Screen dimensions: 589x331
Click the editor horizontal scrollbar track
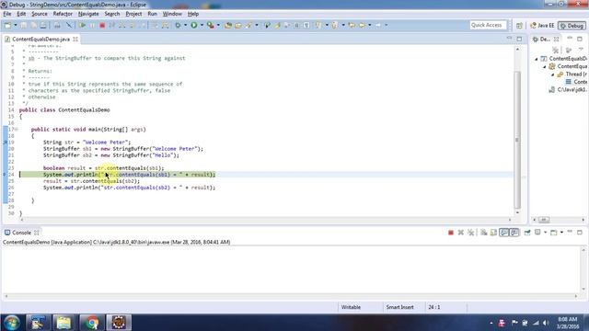(266, 220)
